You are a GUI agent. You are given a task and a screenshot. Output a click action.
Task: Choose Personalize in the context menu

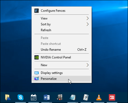[62, 79]
